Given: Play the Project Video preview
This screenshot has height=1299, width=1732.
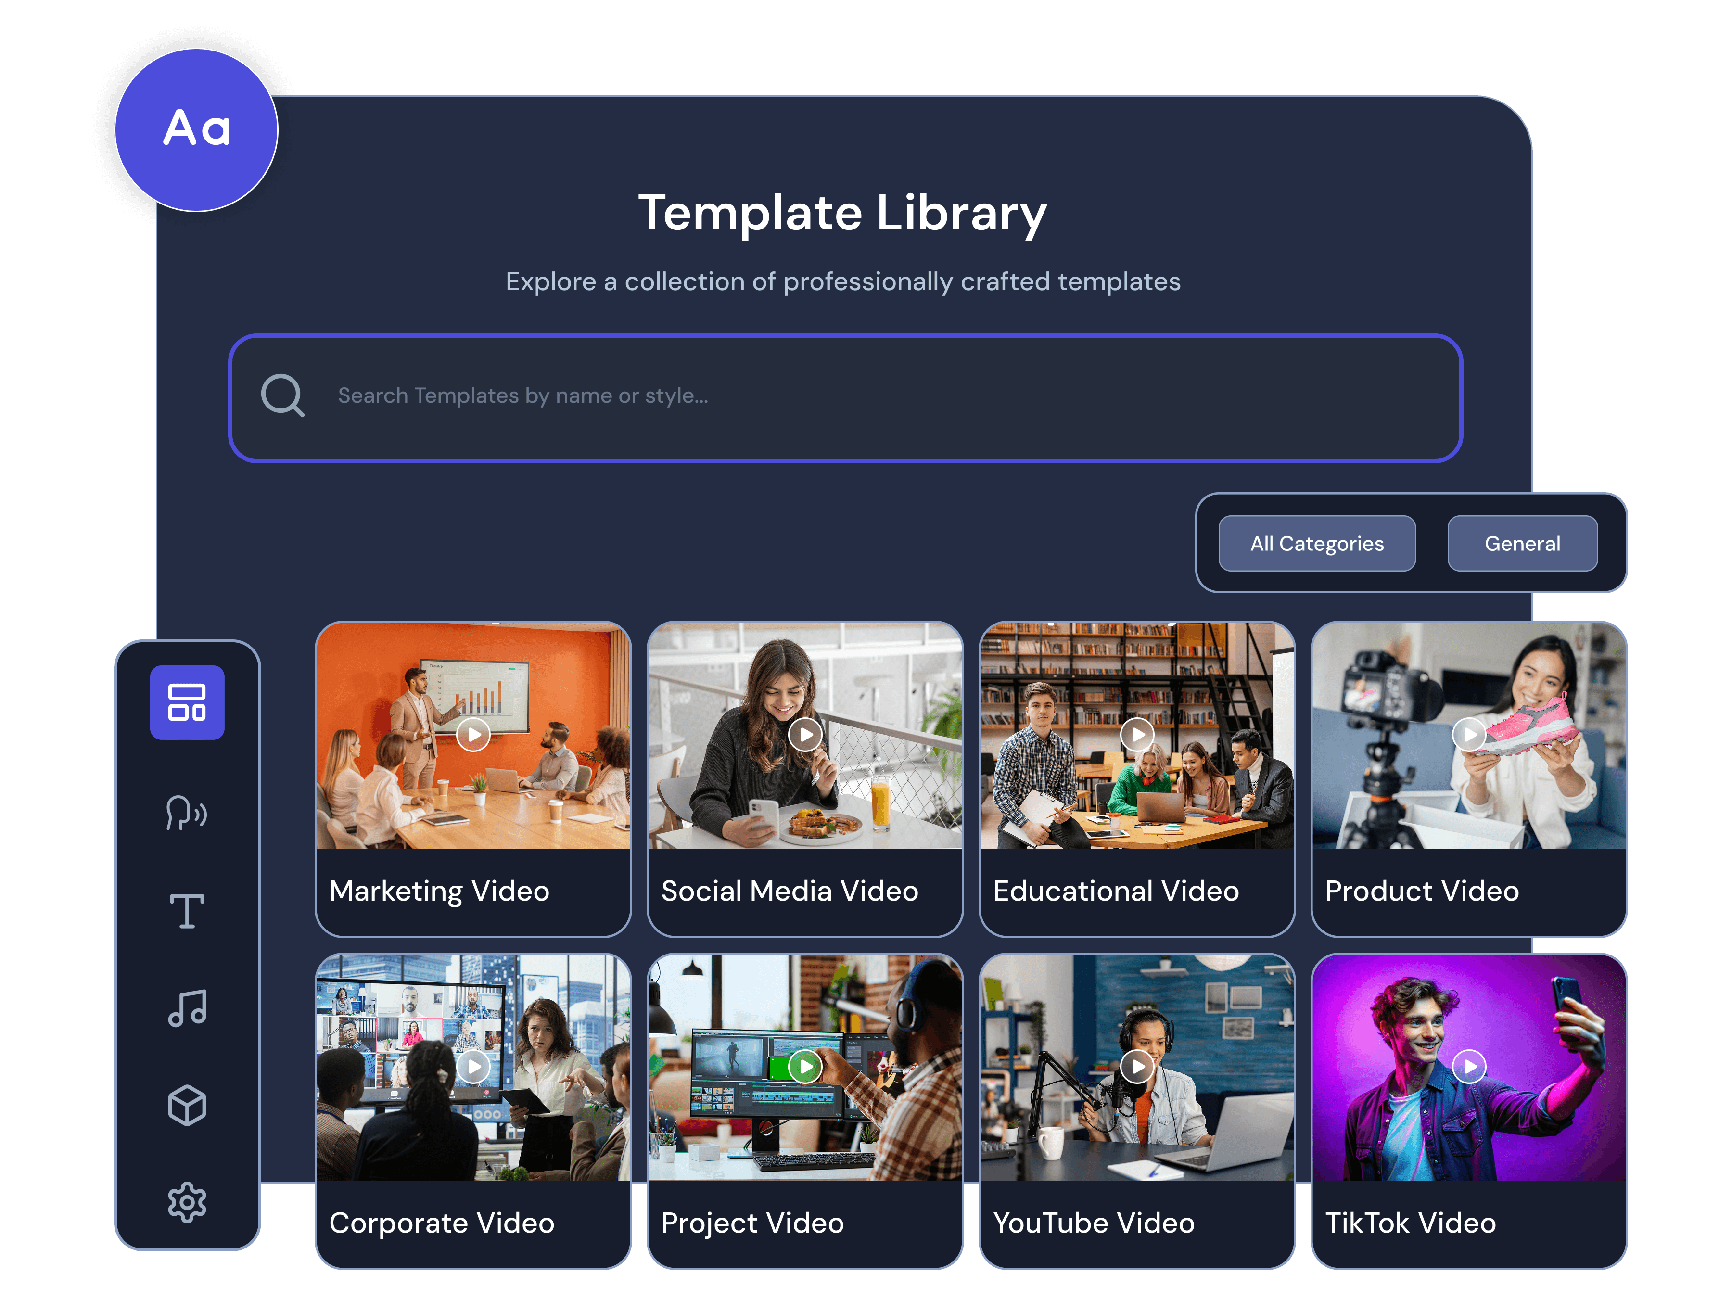Looking at the screenshot, I should 805,1067.
